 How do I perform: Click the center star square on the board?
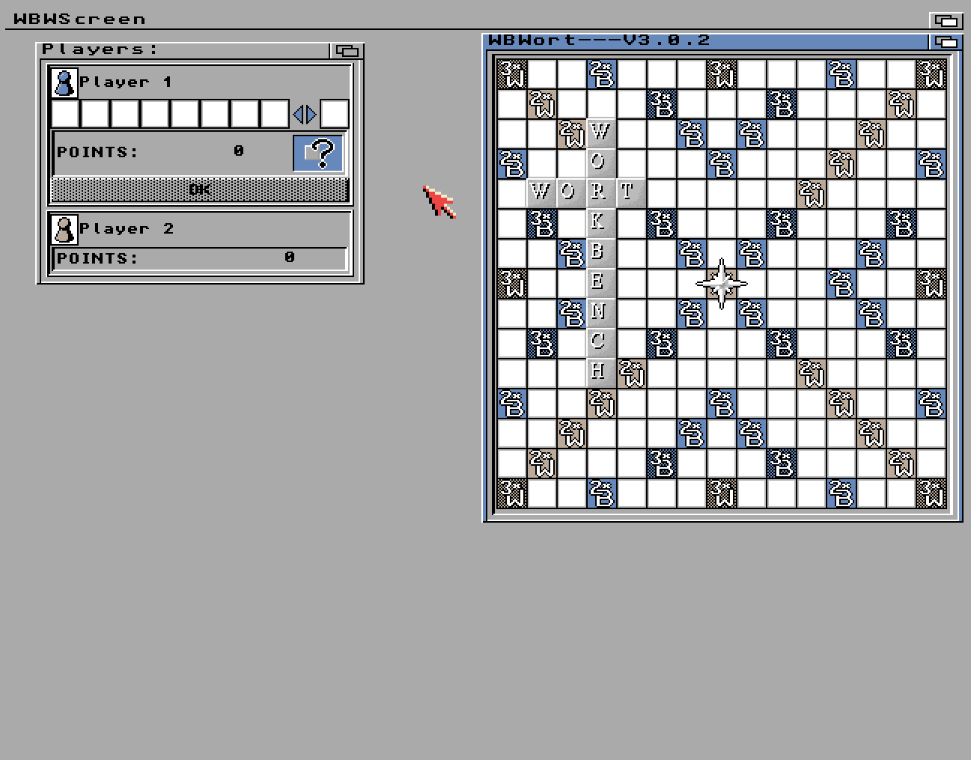click(x=722, y=284)
